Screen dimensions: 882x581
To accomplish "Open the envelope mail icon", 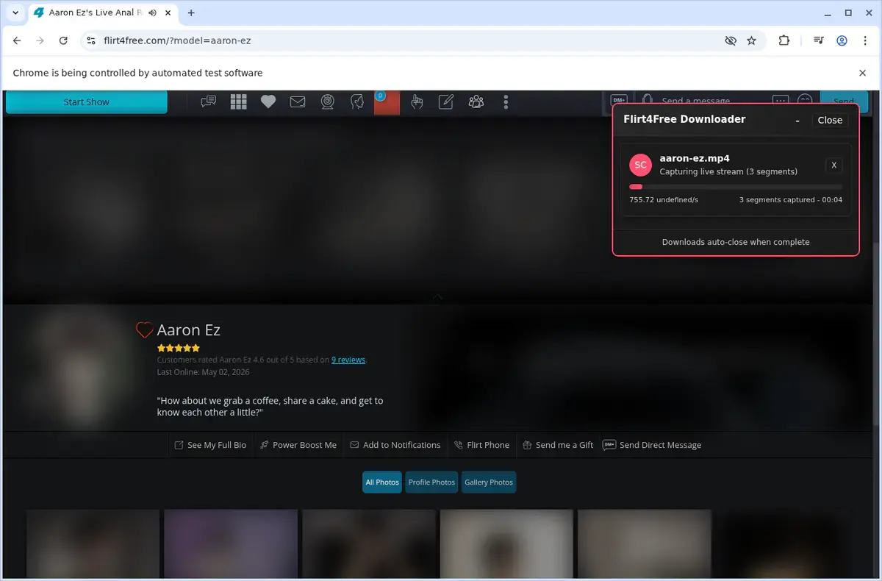I will [x=298, y=102].
